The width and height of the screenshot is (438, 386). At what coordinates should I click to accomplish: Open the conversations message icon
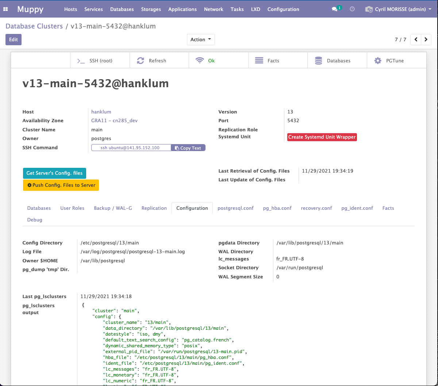[334, 9]
